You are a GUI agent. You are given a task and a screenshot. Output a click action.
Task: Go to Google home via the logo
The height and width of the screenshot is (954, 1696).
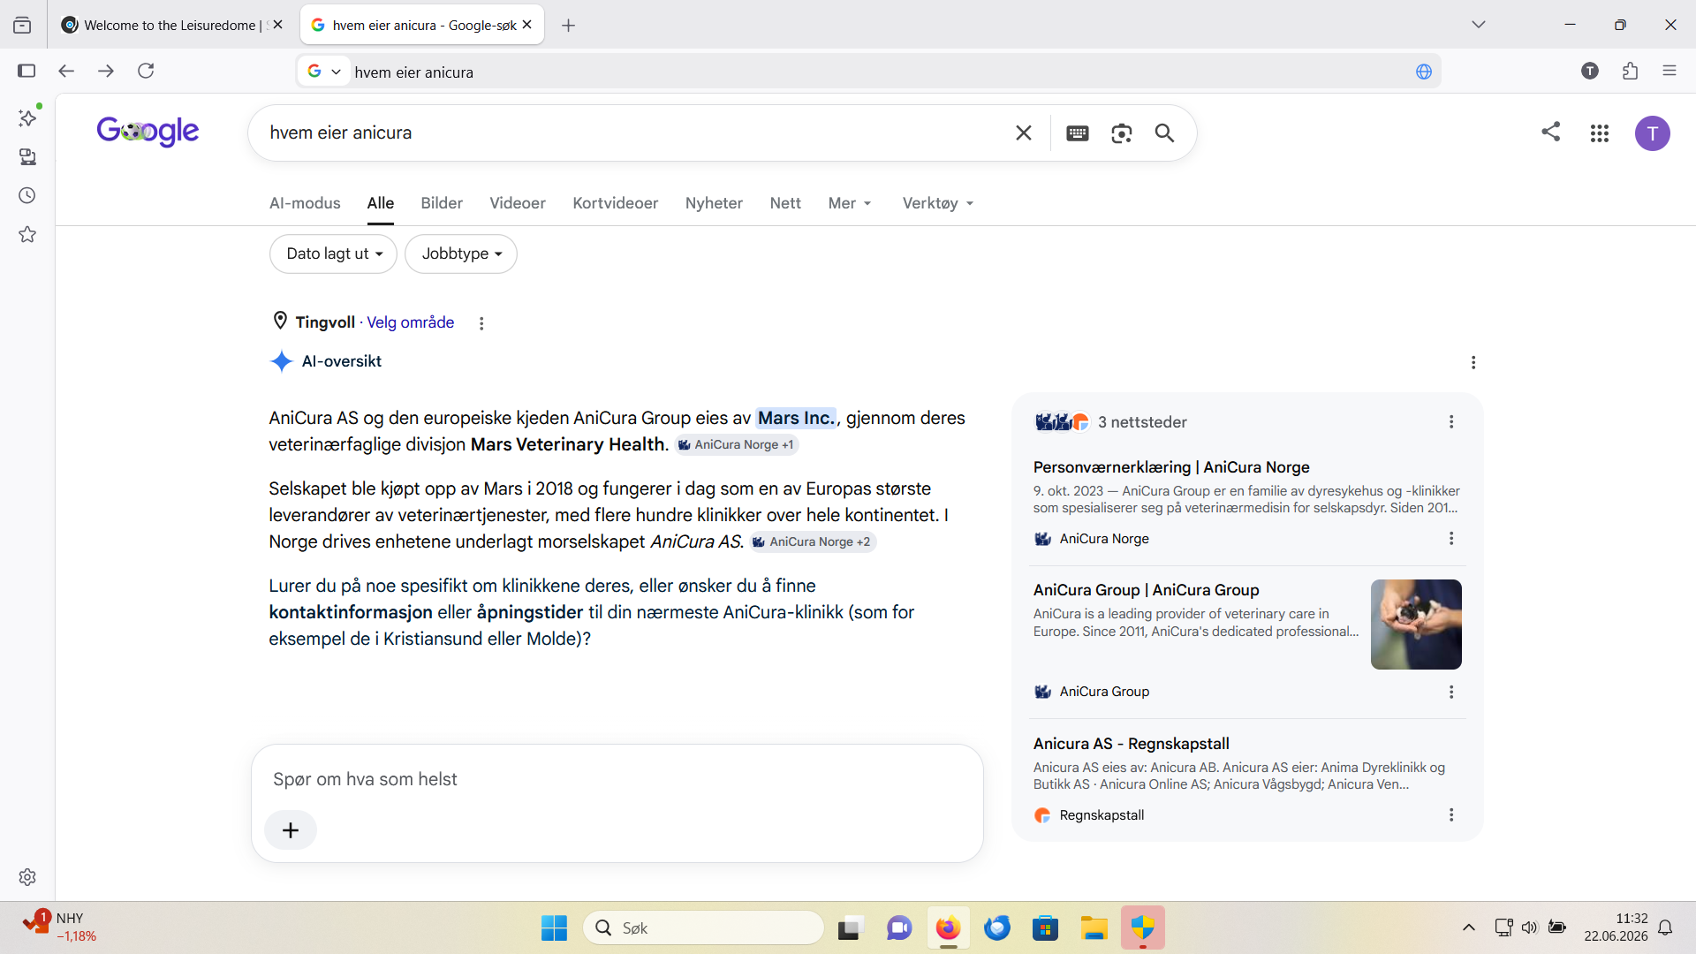pyautogui.click(x=148, y=132)
